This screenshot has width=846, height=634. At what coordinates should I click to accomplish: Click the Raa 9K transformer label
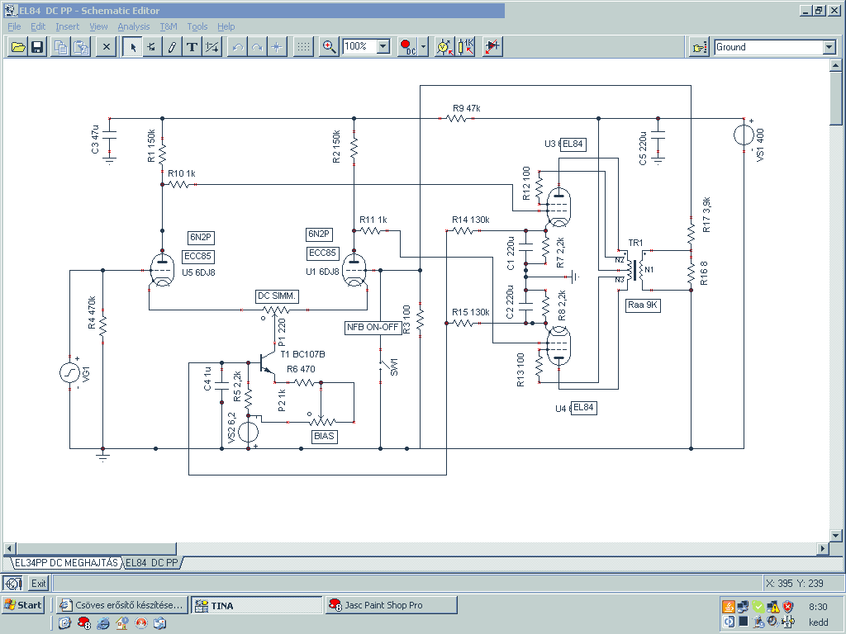pos(643,305)
